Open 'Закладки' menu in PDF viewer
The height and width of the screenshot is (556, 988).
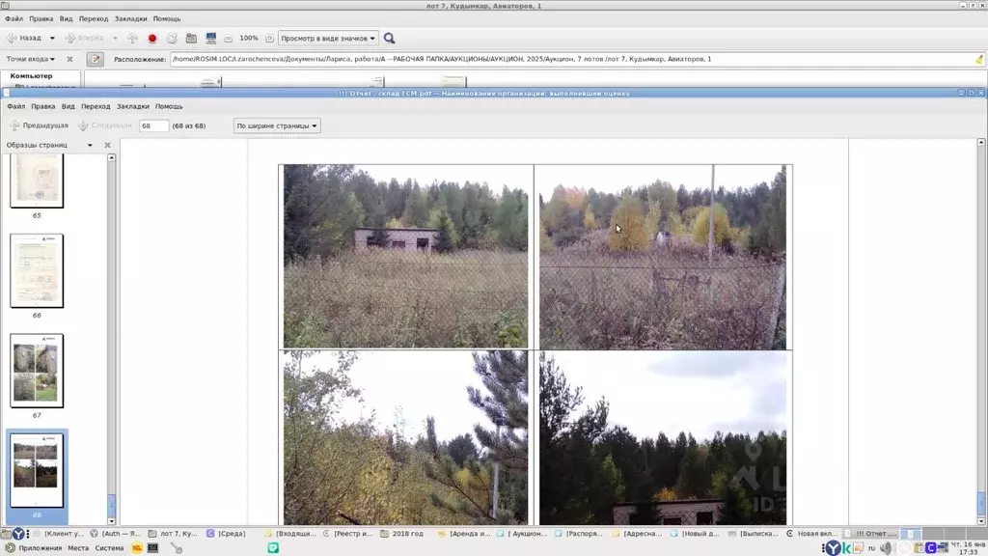coord(133,106)
